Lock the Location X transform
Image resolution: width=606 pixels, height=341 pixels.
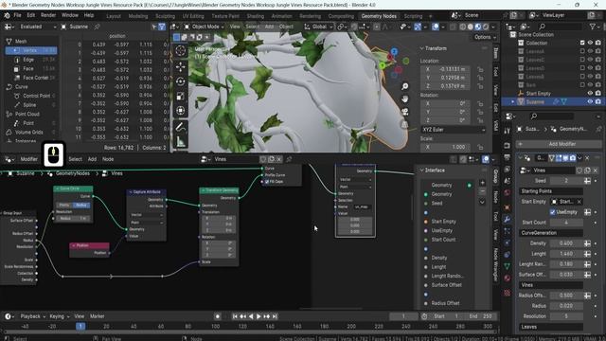[x=480, y=69]
